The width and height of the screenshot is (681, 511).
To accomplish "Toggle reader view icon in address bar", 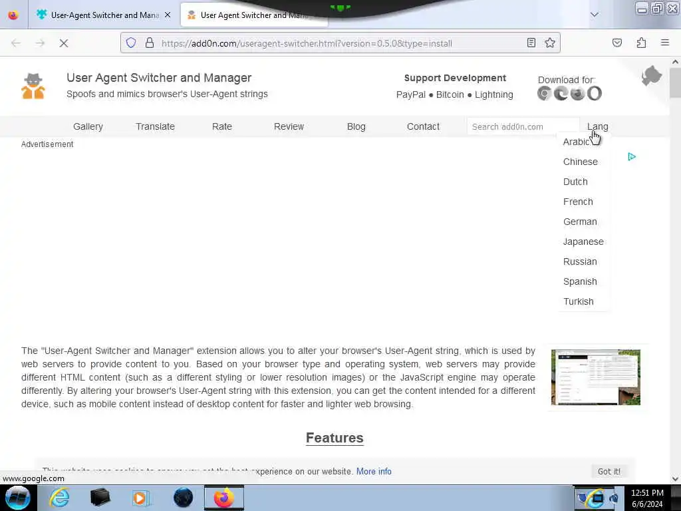I will click(531, 43).
